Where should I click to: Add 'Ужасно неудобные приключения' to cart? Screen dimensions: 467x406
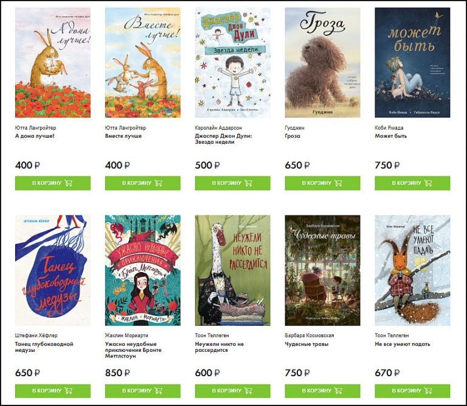pos(143,391)
